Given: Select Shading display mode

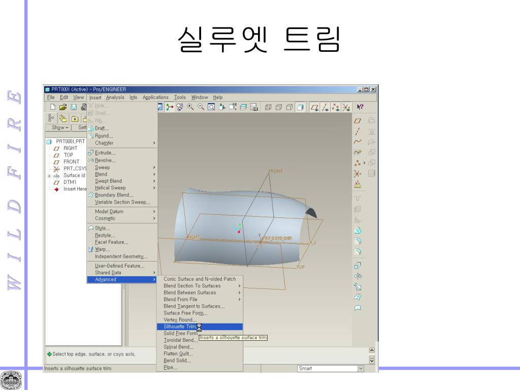Looking at the screenshot, I should 300,107.
